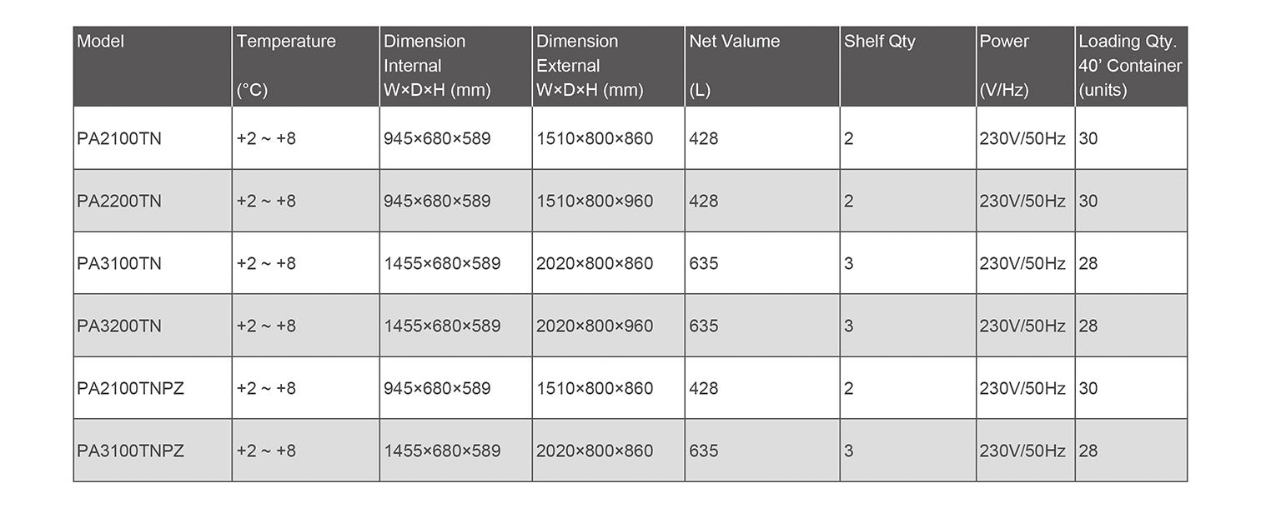Select external dimension 2020×800×960 for PA3200TN
This screenshot has height=508, width=1261.
(x=595, y=326)
